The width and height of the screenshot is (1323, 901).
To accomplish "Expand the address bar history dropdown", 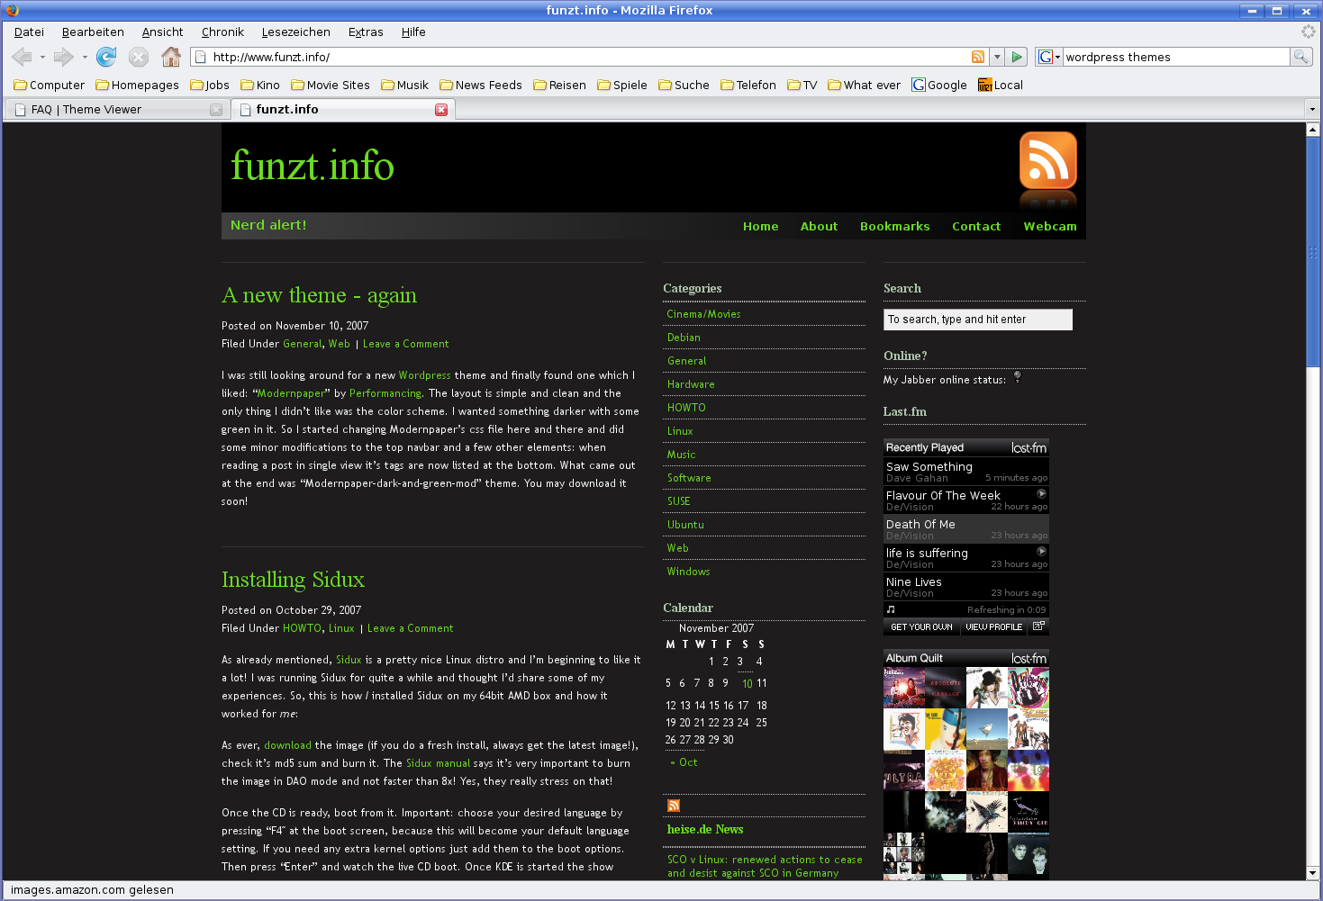I will tap(997, 57).
